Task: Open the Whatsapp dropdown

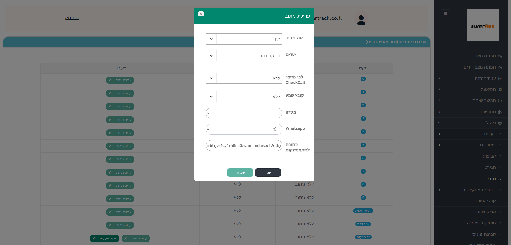Action: pos(244,129)
